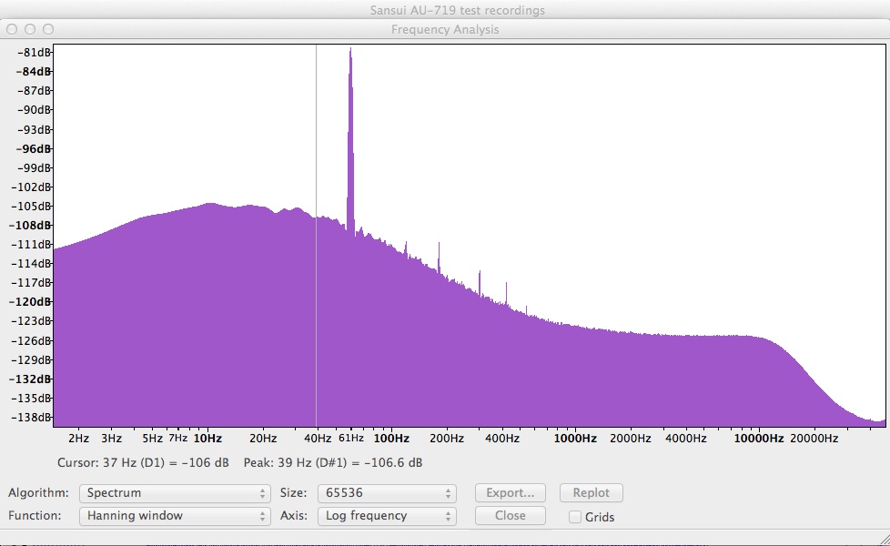Viewport: 890px width, 546px height.
Task: Click the tall 61Hz peak in the spectrum
Action: click(350, 142)
